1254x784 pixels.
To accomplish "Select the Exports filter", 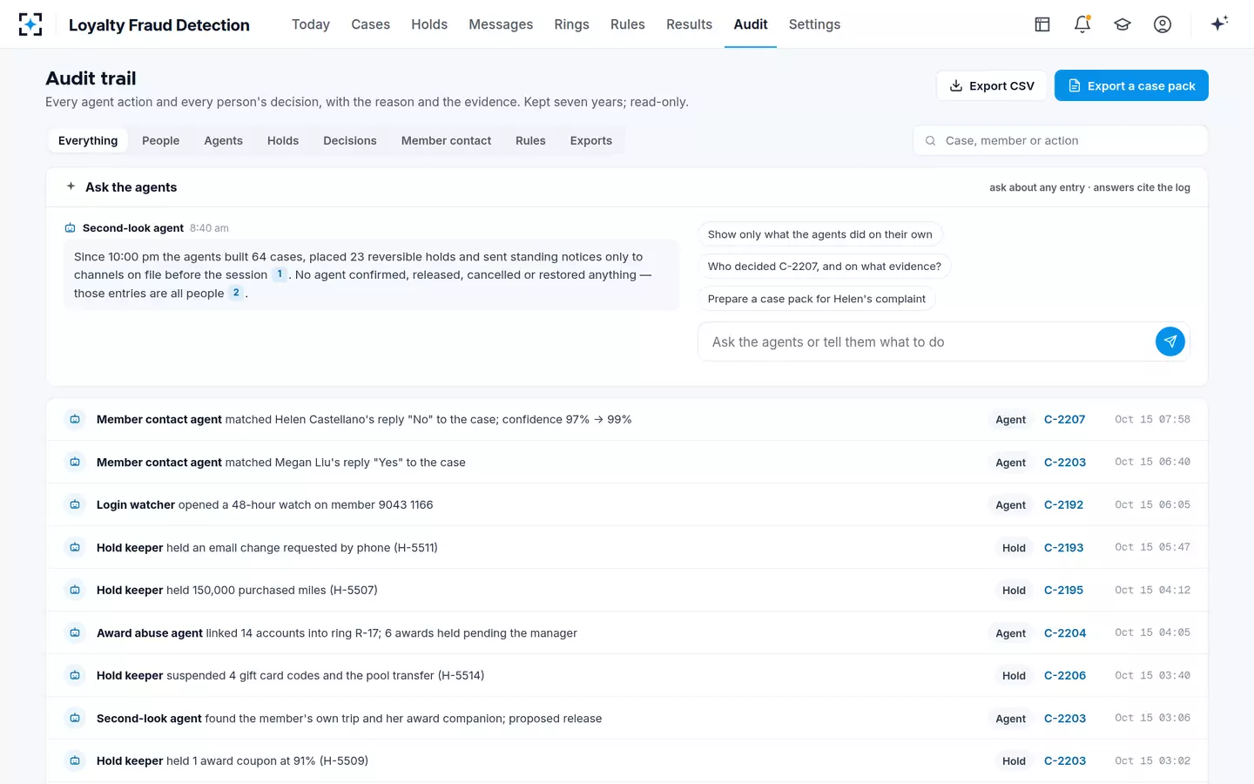I will (x=591, y=140).
